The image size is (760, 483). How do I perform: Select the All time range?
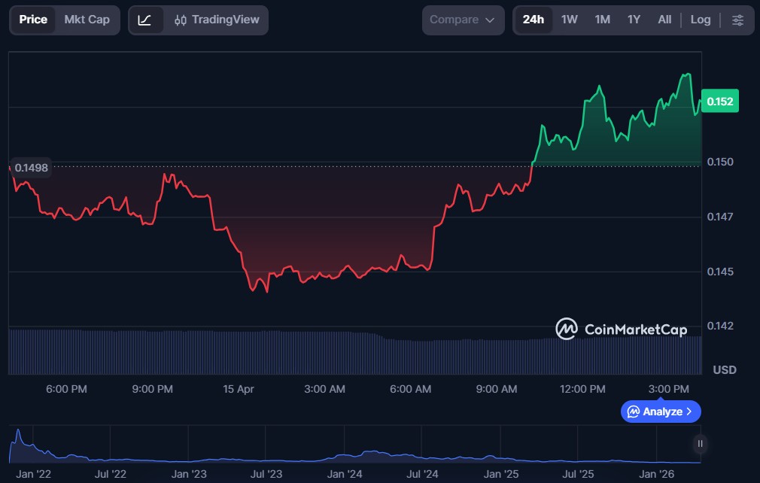coord(664,20)
